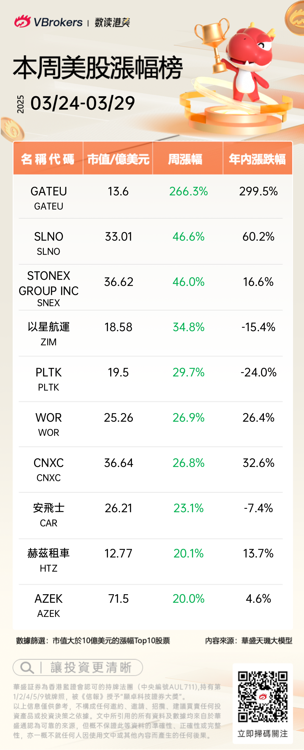This screenshot has height=750, width=304.
Task: Click the magnifying glass search icon
Action: pos(26,668)
